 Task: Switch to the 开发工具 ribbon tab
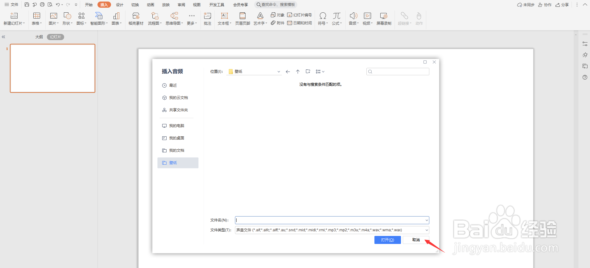click(x=217, y=5)
